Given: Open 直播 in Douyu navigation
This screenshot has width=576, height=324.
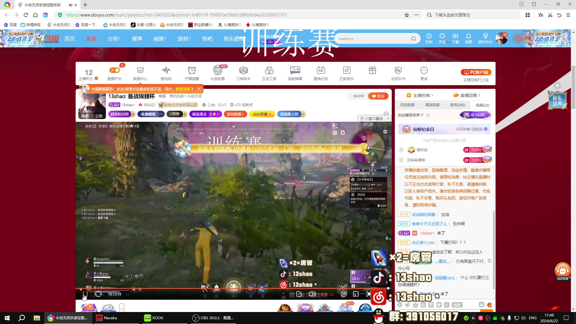Looking at the screenshot, I should [x=91, y=39].
